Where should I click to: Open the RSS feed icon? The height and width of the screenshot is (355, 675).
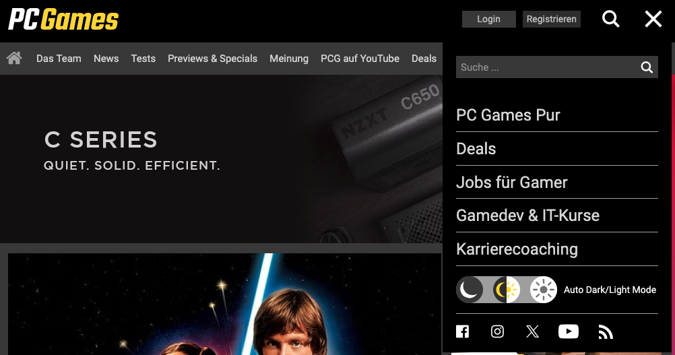(x=605, y=332)
